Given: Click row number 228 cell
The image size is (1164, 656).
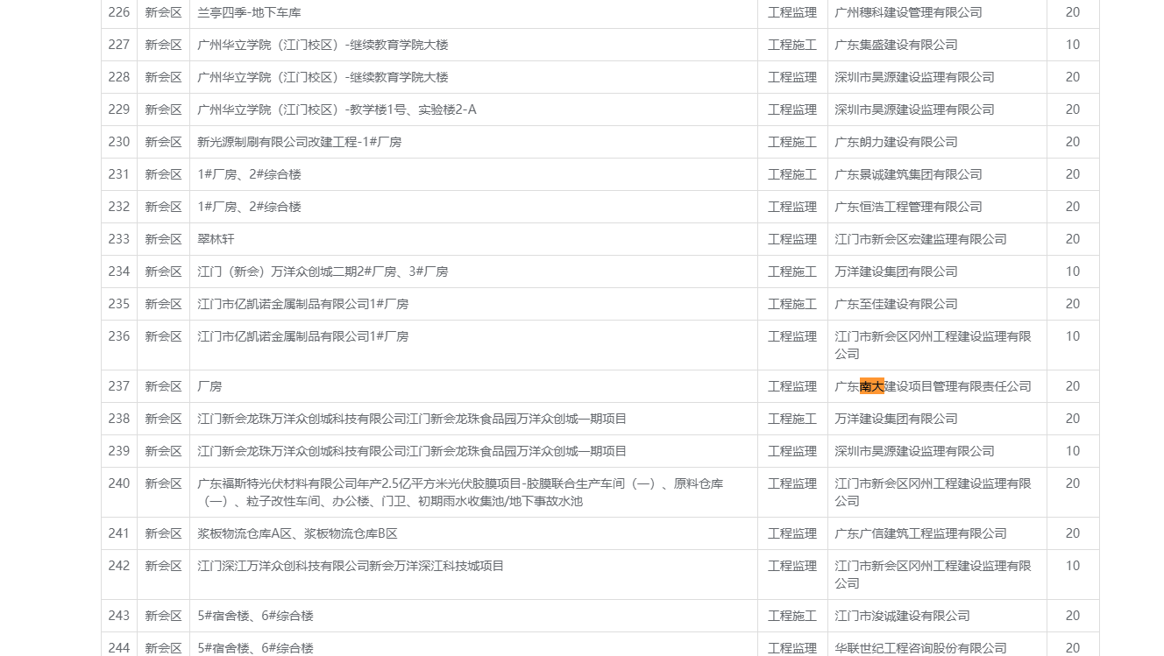Looking at the screenshot, I should pyautogui.click(x=119, y=77).
